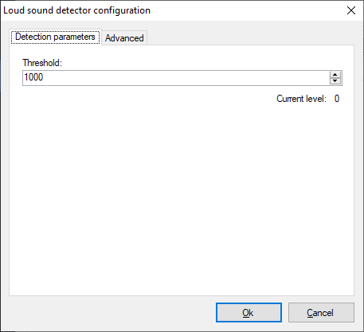364x332 pixels.
Task: Click the X icon in title bar
Action: tap(351, 10)
